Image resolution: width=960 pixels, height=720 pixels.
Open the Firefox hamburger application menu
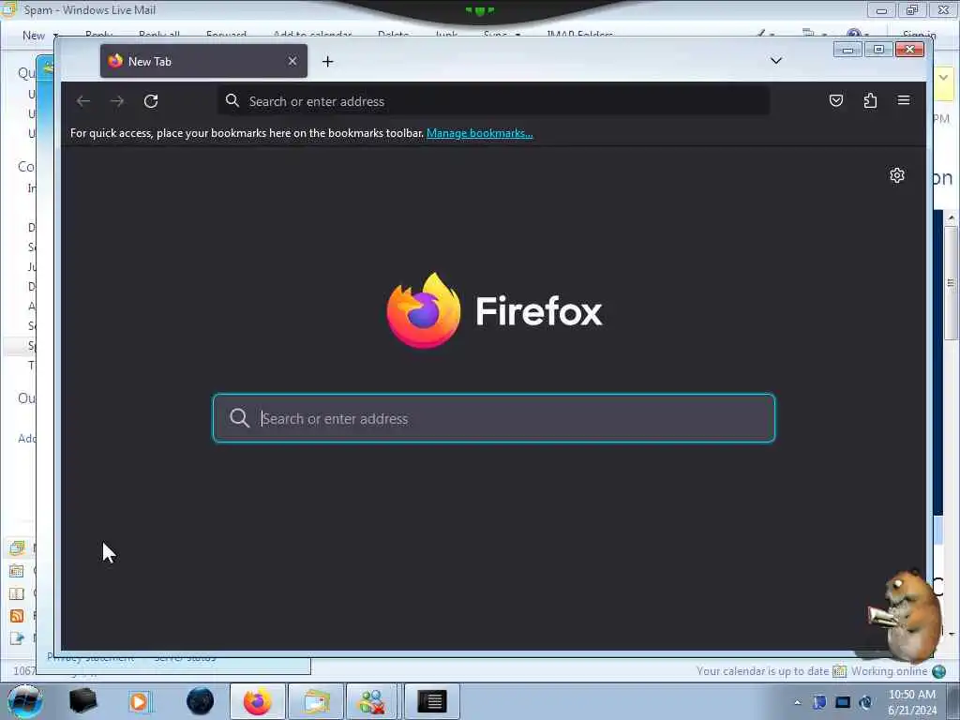tap(904, 100)
